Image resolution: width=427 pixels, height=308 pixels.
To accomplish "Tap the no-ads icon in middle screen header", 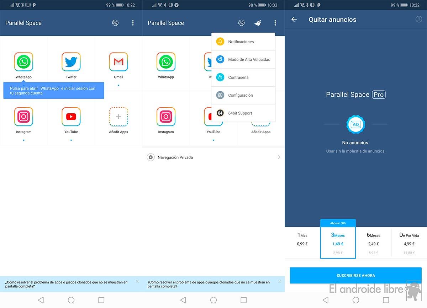I will (242, 23).
